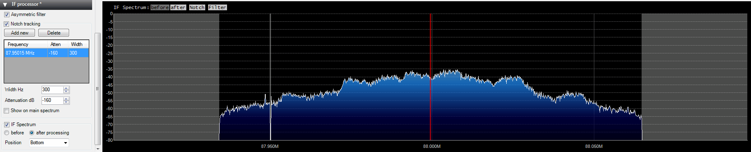This screenshot has height=152, width=751.
Task: Click the white notch marker in spectrum
Action: [x=270, y=77]
